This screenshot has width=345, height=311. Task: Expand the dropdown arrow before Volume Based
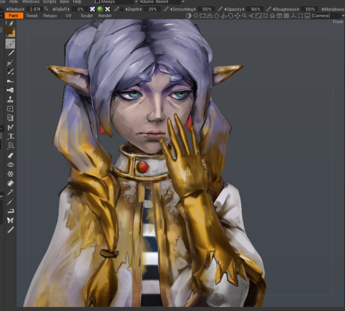coord(137,2)
